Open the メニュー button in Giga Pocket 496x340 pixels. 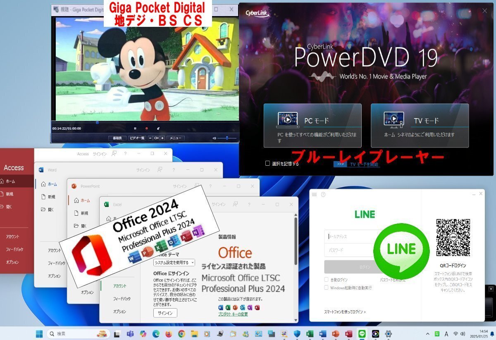(x=175, y=138)
